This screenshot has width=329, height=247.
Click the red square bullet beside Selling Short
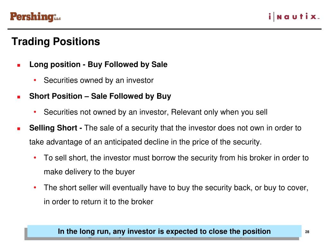(x=19, y=129)
